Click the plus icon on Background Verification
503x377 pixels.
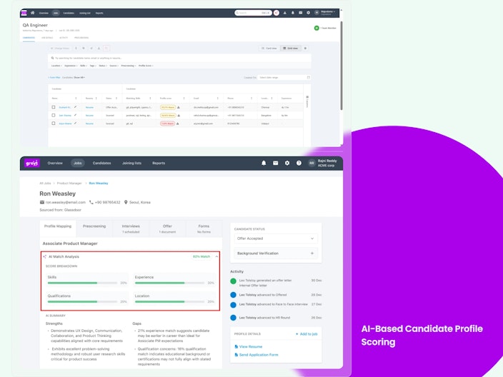tap(312, 253)
